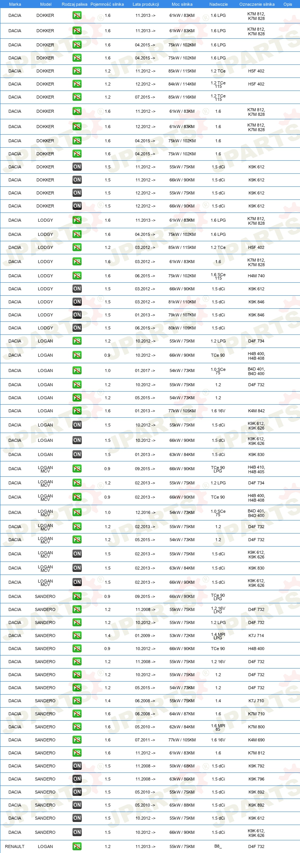
Task: Click PB fuel icon in LOGAN MCV 09.2015 row
Action: pos(77,469)
